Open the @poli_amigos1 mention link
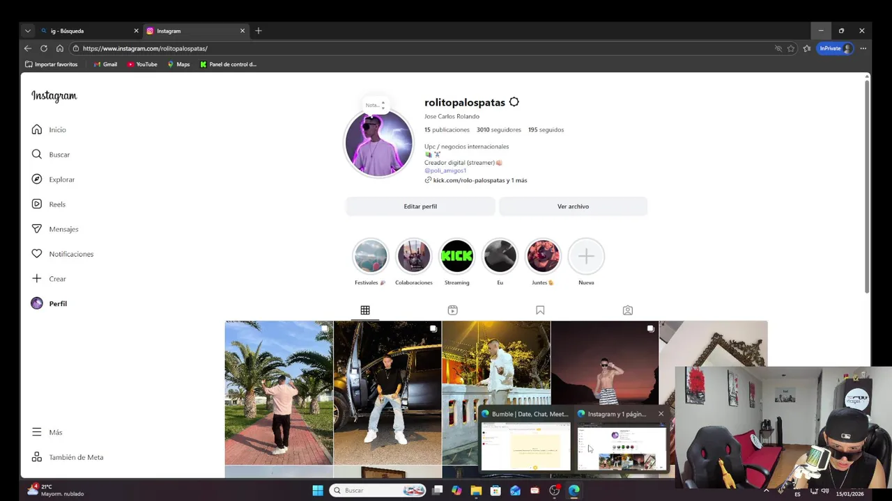Image resolution: width=892 pixels, height=501 pixels. click(x=445, y=170)
